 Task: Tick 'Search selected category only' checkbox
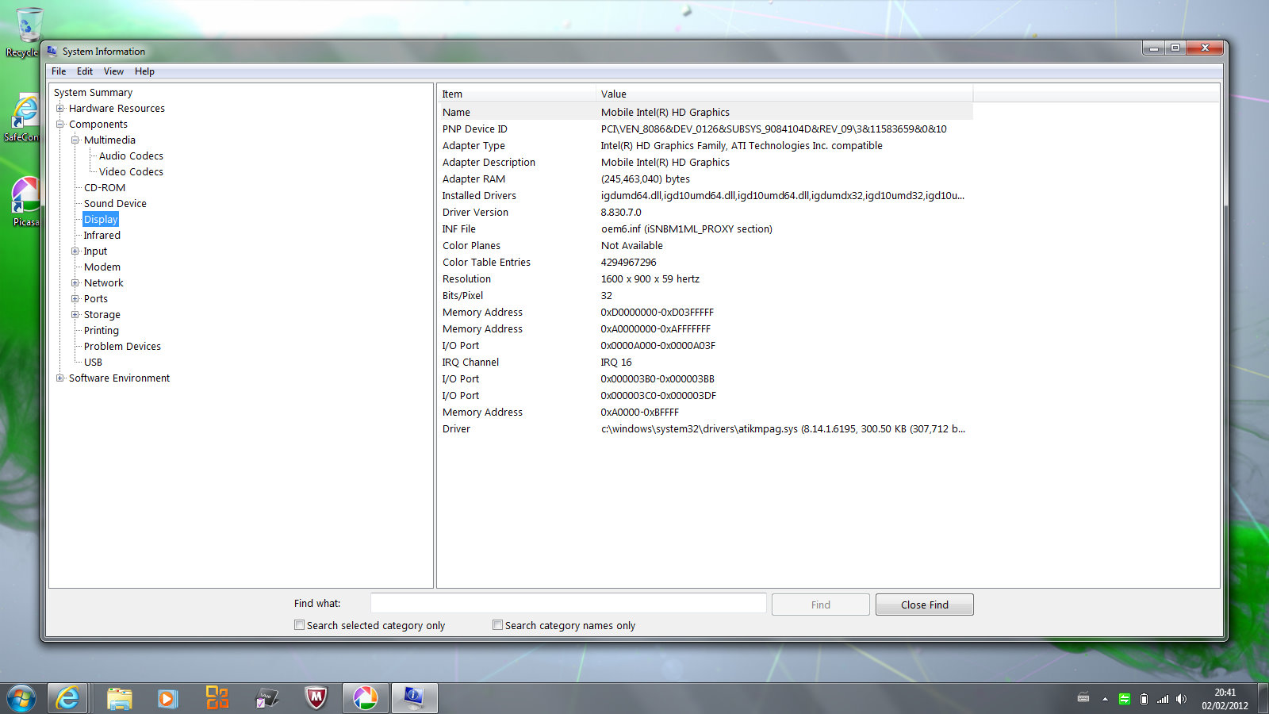click(299, 625)
